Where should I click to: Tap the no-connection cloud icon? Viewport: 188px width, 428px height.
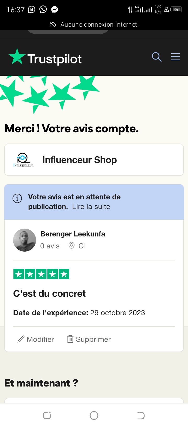pyautogui.click(x=53, y=25)
